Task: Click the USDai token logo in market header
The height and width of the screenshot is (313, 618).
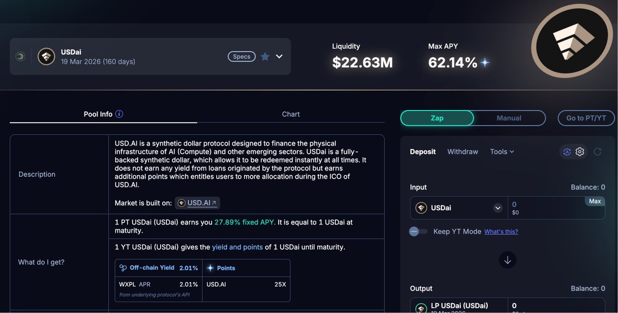Action: tap(46, 57)
